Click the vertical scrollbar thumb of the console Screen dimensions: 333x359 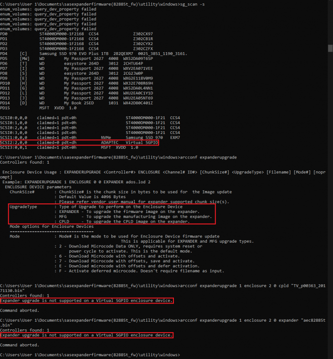coord(330,48)
